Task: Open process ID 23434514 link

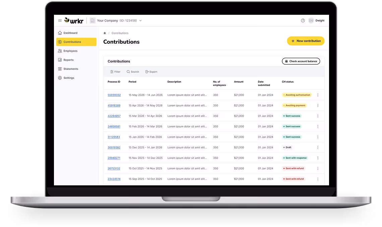Action: pyautogui.click(x=114, y=179)
